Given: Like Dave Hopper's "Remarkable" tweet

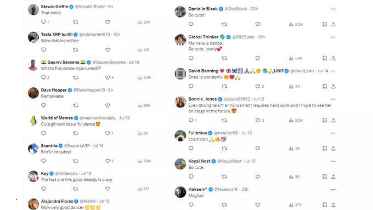Looking at the screenshot, I should tap(108, 105).
